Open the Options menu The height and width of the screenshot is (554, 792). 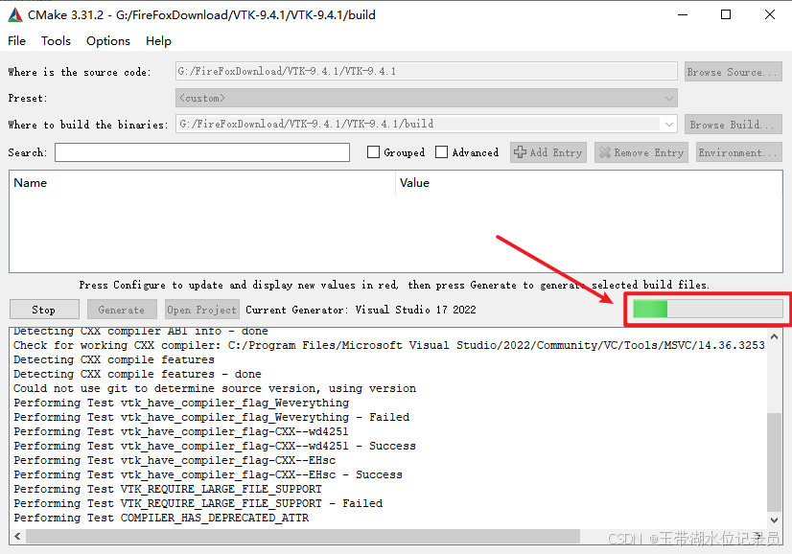(108, 41)
